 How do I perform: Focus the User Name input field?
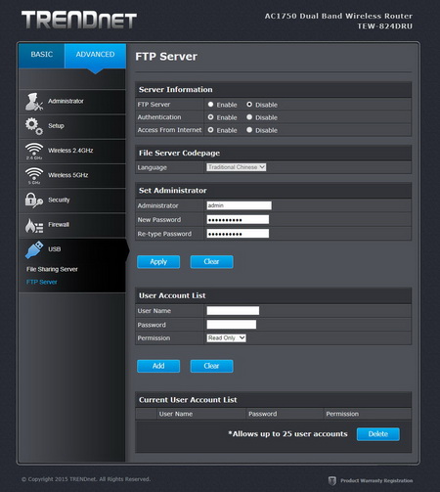[233, 311]
